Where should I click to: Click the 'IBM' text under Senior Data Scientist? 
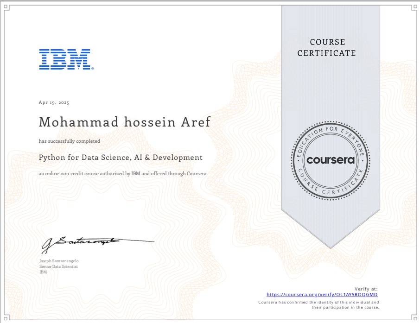[43, 272]
